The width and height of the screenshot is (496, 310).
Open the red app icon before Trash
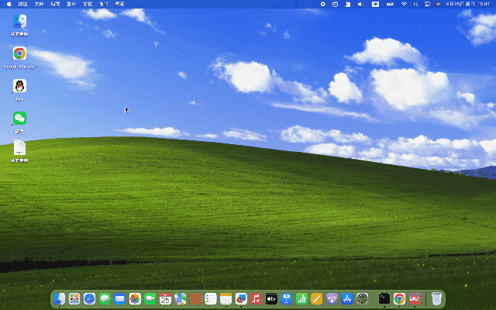tap(415, 298)
